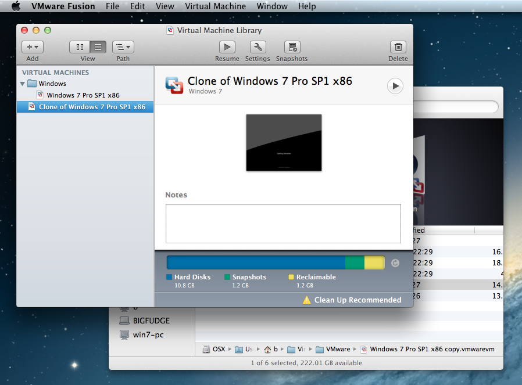The width and height of the screenshot is (522, 385).
Task: Collapse the Windows folder disclosure triangle
Action: (23, 84)
